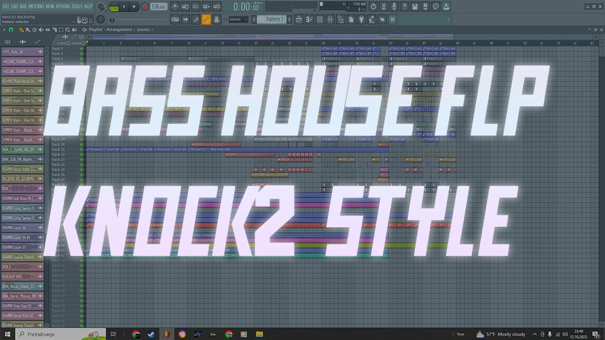Click the master volume knob
Screen dimensions: 605x340
(101, 6)
